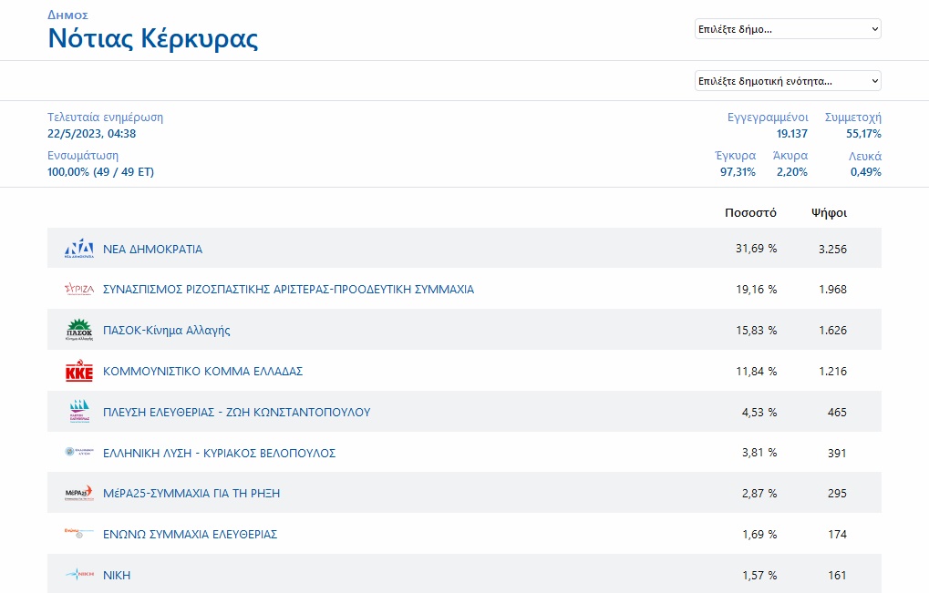Select the ΠΑΣΟΚ-Κίνημα Αλλαγής link

point(166,331)
